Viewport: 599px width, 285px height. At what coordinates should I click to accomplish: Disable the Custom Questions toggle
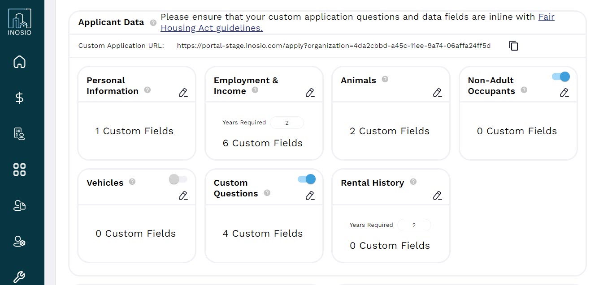tap(307, 179)
